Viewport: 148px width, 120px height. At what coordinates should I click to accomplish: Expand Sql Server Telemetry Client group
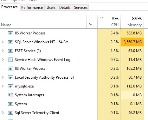[x=3, y=113]
